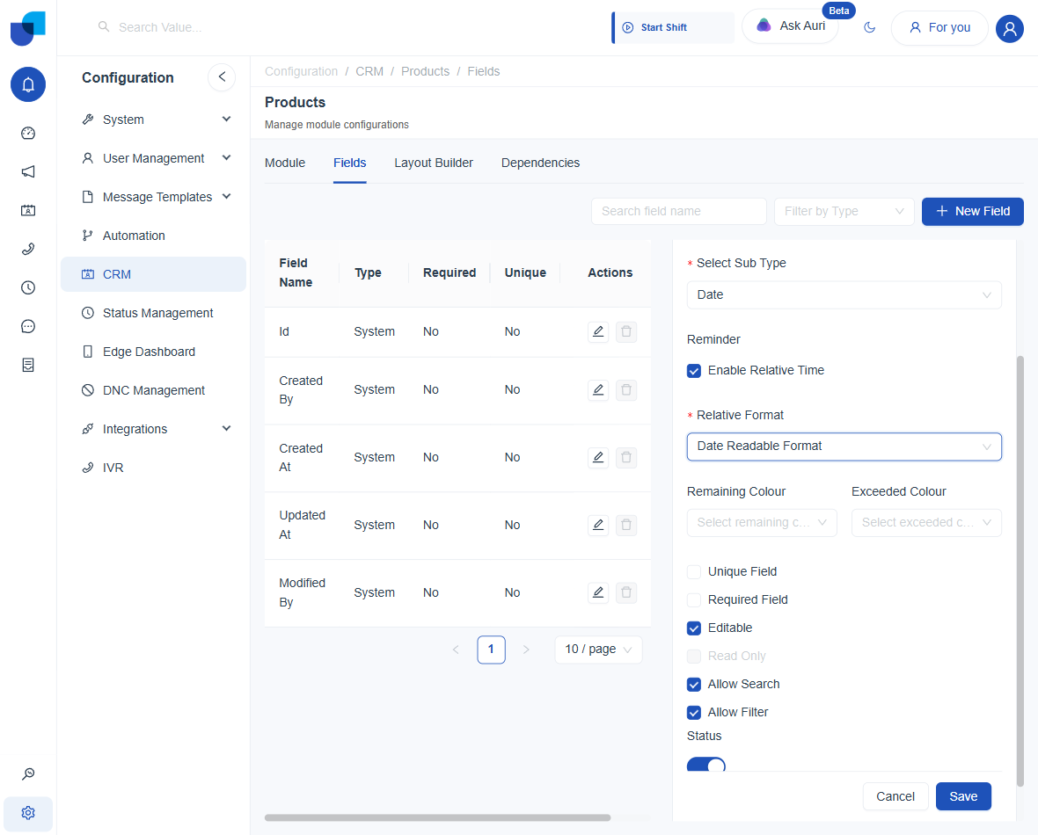The width and height of the screenshot is (1038, 835).
Task: Open the chat bubble icon in left rail
Action: pos(28,326)
